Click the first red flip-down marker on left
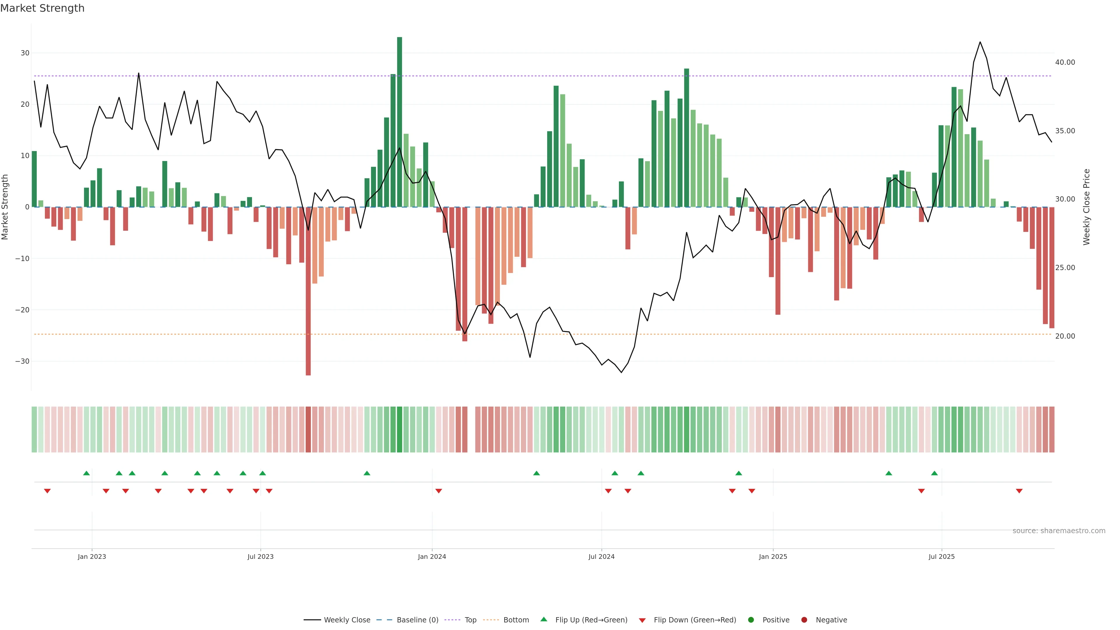Viewport: 1120px width, 630px height. (47, 491)
